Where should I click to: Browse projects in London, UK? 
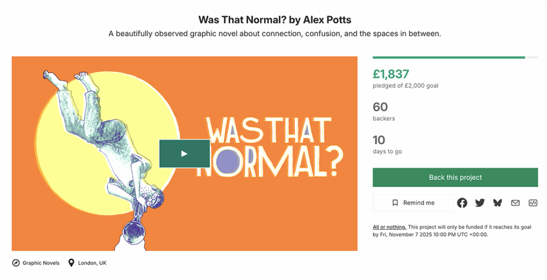click(92, 263)
